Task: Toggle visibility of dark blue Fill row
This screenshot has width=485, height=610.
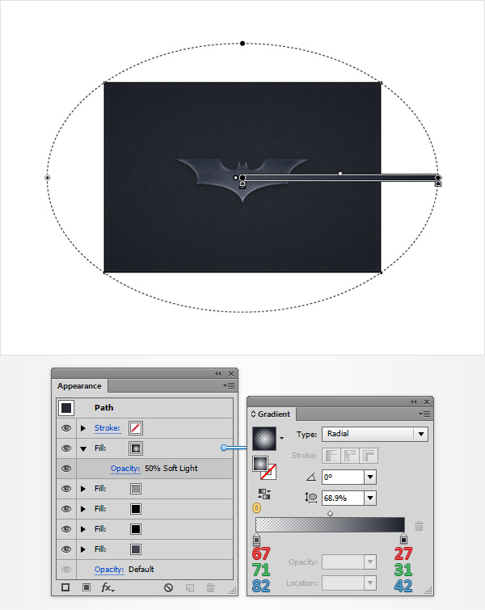Action: pyautogui.click(x=66, y=549)
